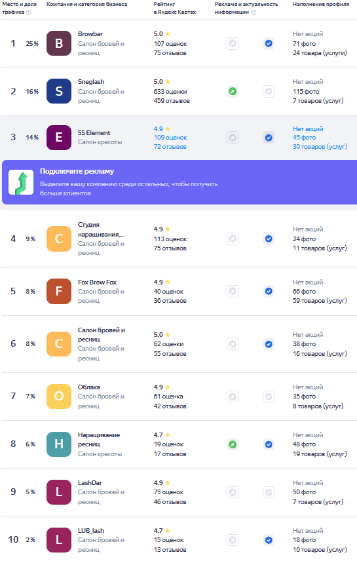The width and height of the screenshot is (357, 563).
Task: Open the 4.9 rating link of 55 Element
Action: pyautogui.click(x=162, y=128)
